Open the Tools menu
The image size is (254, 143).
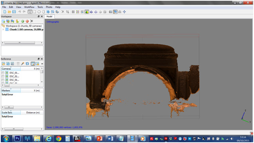[x=40, y=7]
